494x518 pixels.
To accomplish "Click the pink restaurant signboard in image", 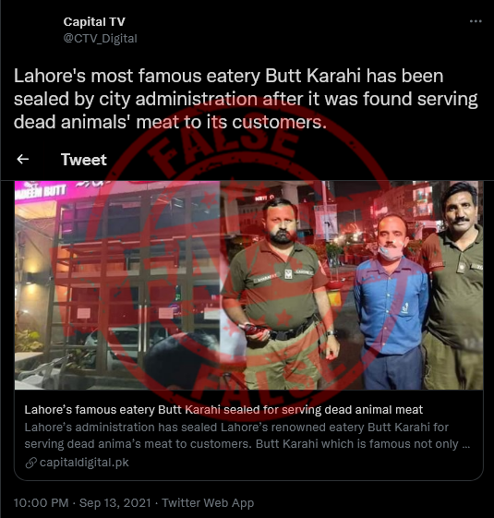I will [43, 190].
